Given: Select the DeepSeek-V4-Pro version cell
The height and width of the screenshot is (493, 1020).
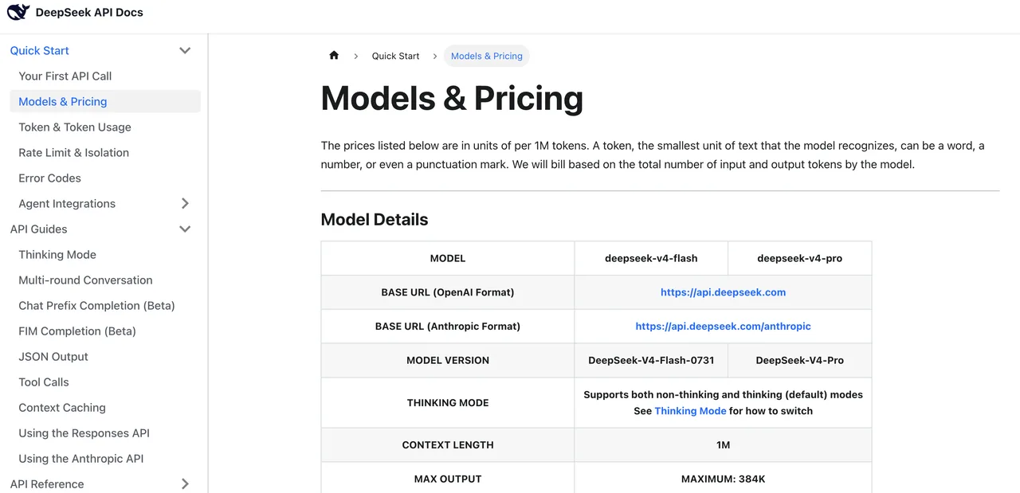Looking at the screenshot, I should tap(800, 360).
